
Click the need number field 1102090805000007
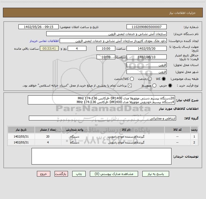[x=147, y=27]
